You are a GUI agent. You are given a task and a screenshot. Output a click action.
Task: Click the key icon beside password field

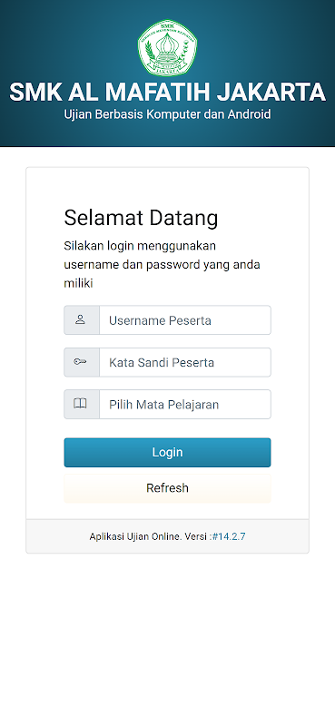click(x=80, y=361)
